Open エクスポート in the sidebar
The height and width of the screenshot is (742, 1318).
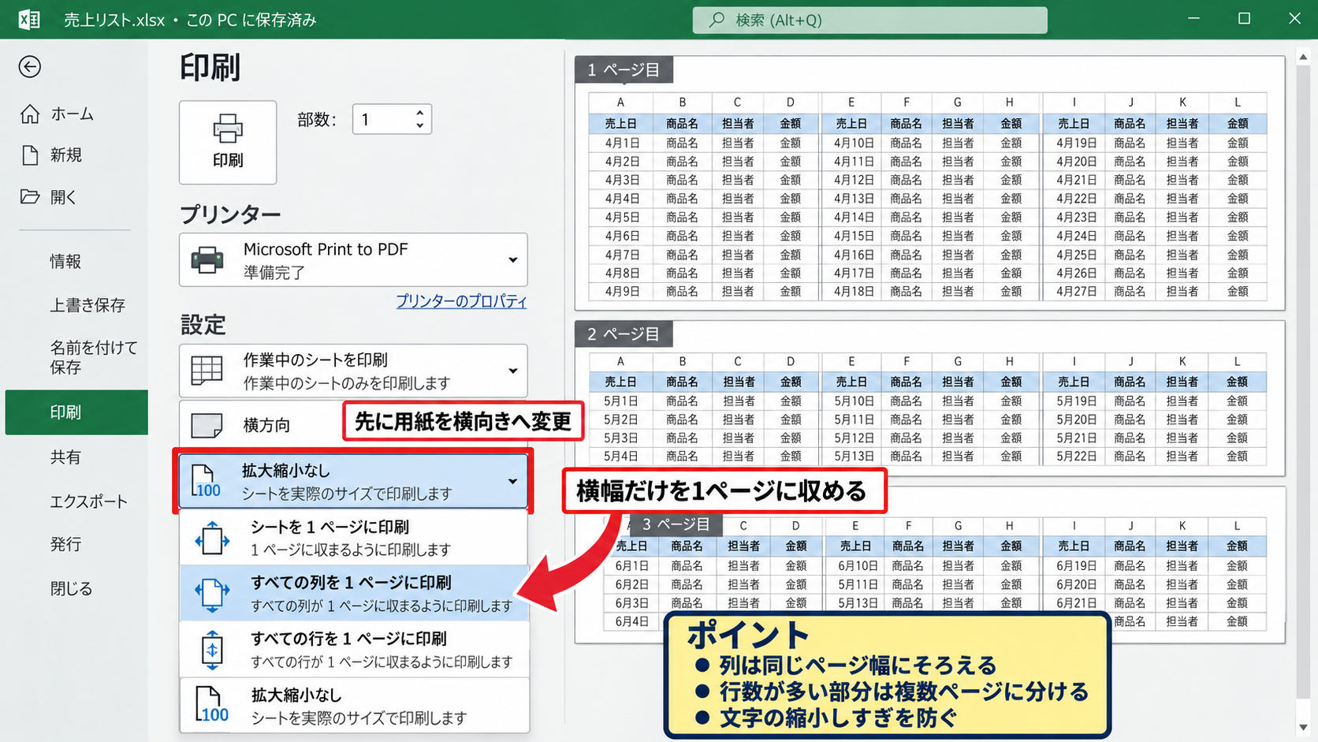[x=88, y=502]
